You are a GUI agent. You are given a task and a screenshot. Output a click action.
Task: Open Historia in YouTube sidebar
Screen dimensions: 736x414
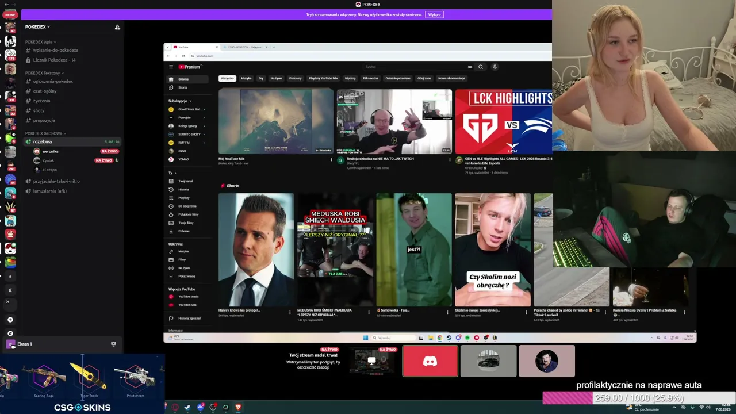(x=187, y=189)
